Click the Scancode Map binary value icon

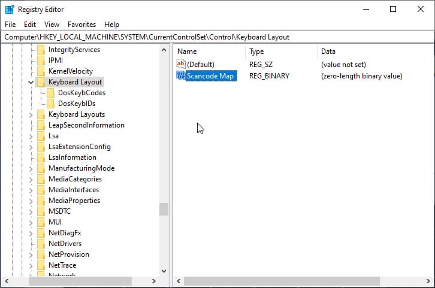(181, 75)
